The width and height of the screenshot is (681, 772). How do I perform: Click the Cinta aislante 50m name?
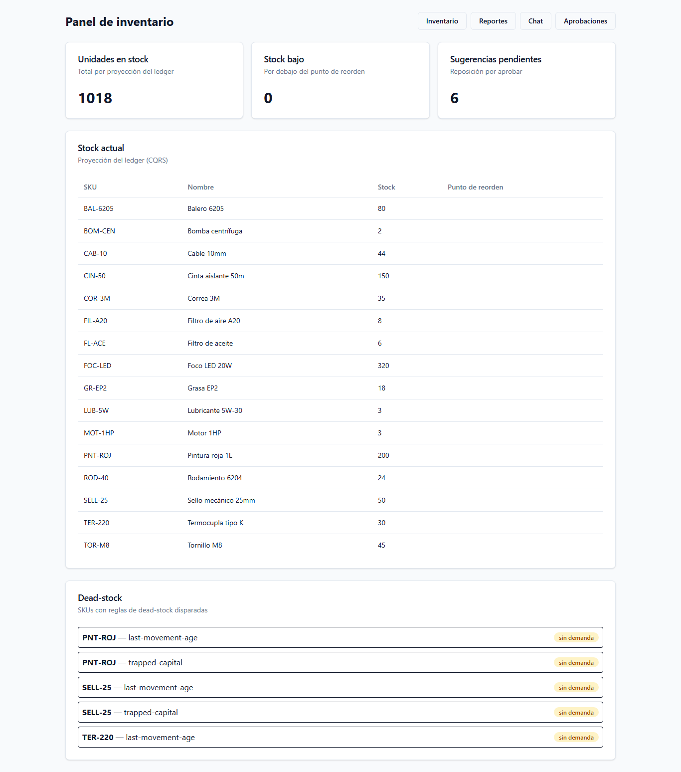click(216, 276)
